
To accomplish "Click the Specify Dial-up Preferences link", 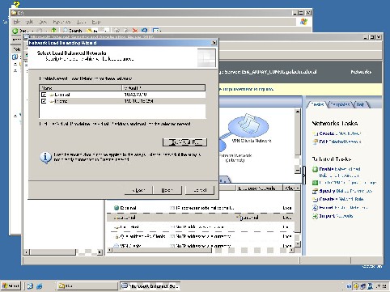I will tap(345, 191).
